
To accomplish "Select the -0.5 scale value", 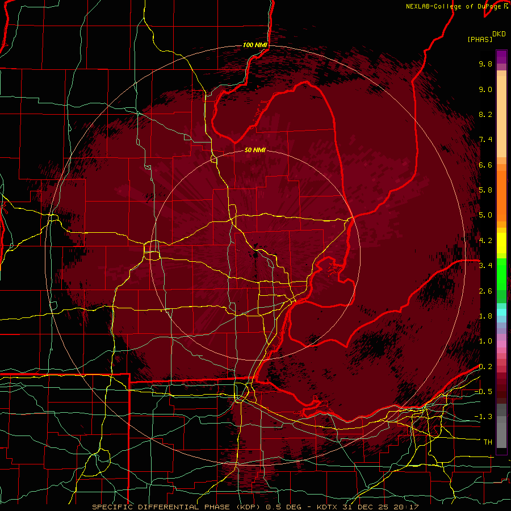I will pos(483,392).
